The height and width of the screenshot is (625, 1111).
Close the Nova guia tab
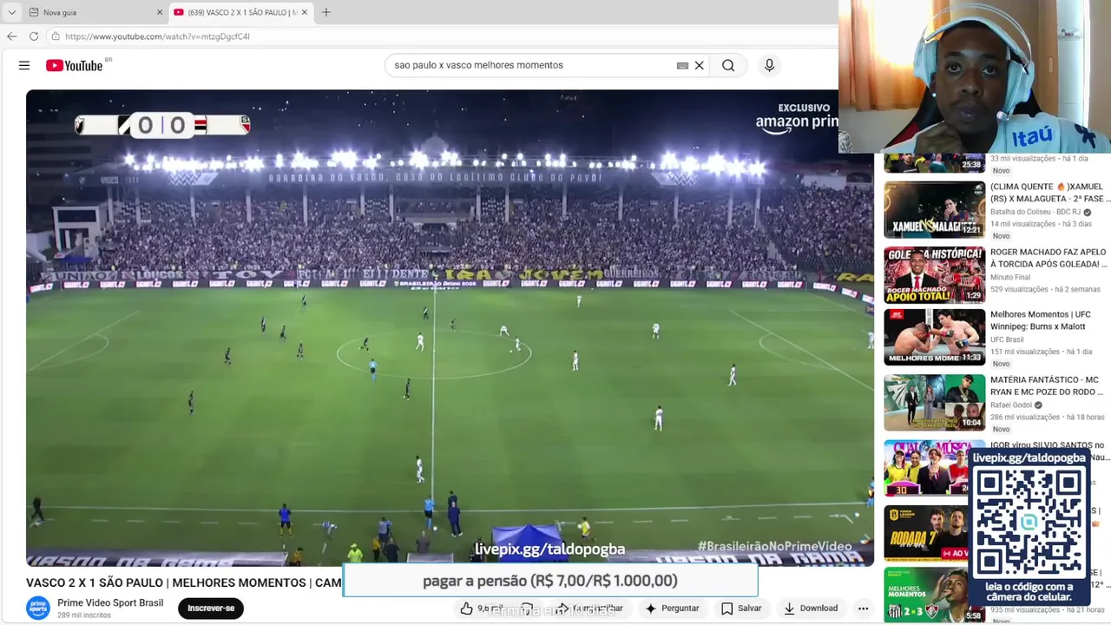(x=160, y=12)
